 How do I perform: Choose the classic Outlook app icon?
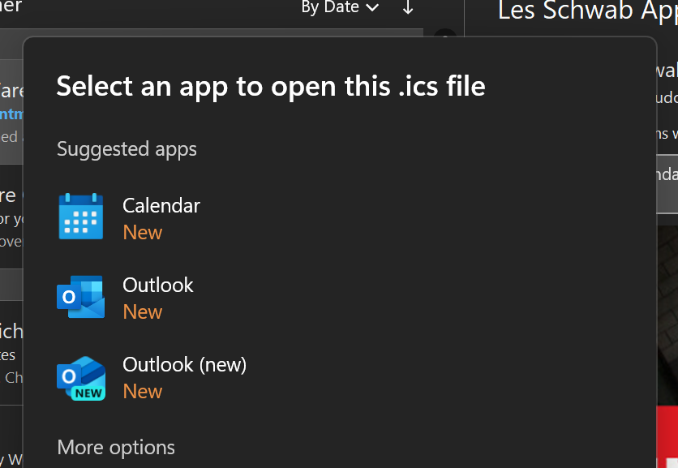[81, 297]
